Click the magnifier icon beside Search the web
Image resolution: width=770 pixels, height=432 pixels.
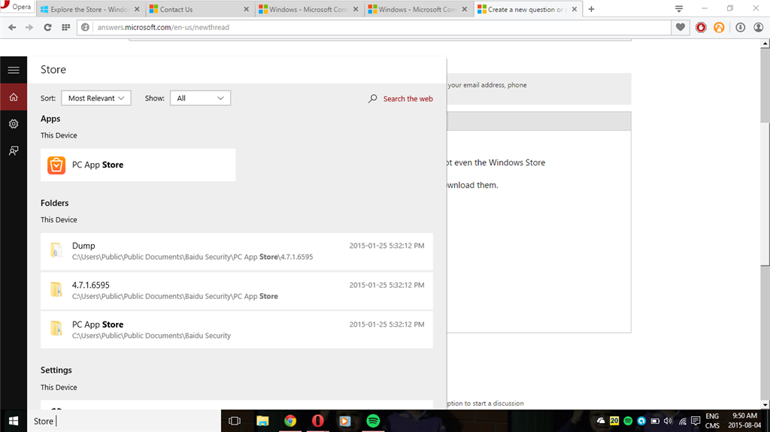tap(373, 98)
